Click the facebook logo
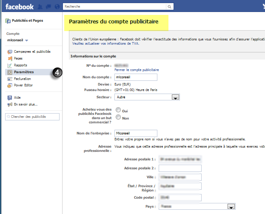Screen dimensions: 265x214 [20, 7]
